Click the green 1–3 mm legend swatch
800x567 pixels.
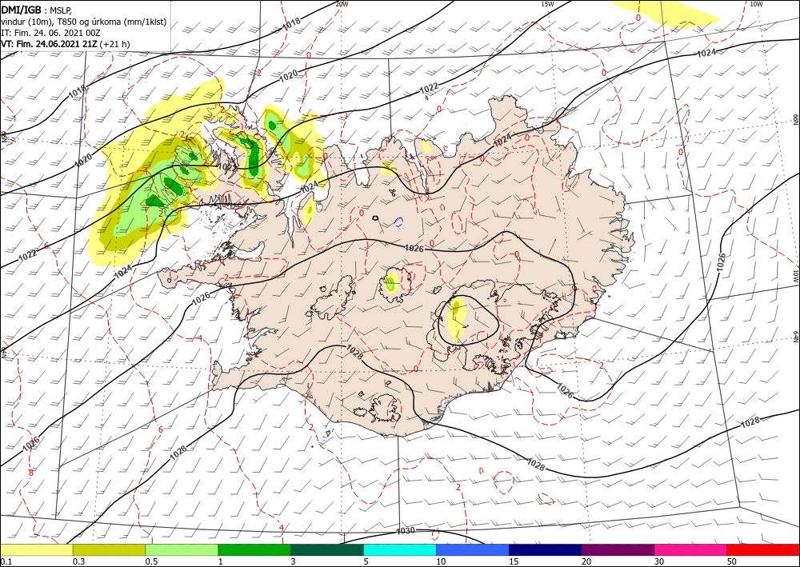point(254,549)
